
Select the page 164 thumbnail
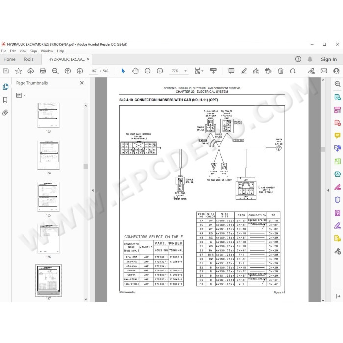(x=49, y=155)
